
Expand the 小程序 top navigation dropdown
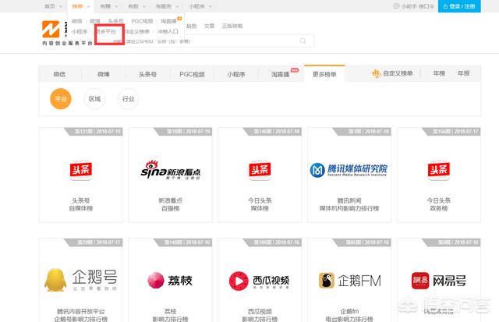pos(200,6)
